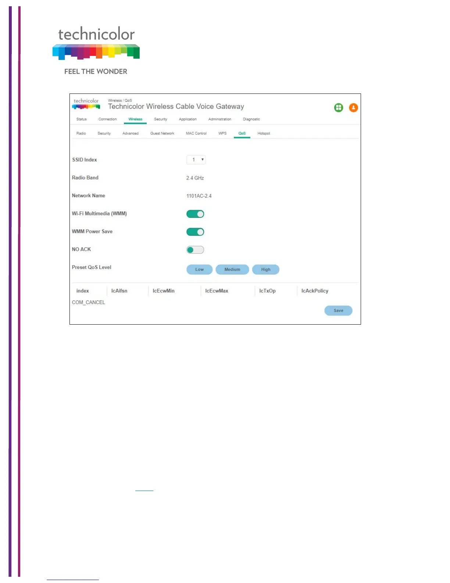
Task: Turn off the WMM Power Save switch
Action: (x=195, y=232)
